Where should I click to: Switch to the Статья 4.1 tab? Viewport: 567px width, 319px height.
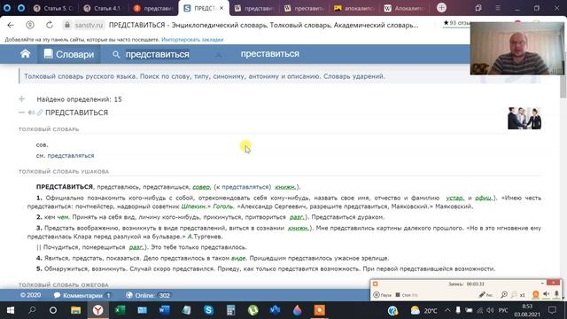103,8
